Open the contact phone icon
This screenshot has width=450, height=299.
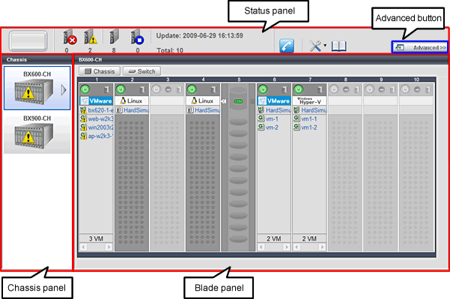pyautogui.click(x=287, y=46)
